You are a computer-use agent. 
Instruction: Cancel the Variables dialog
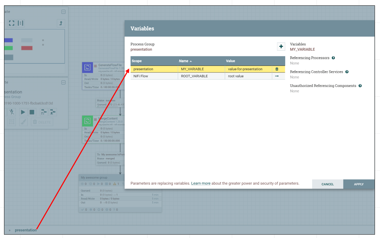point(328,184)
